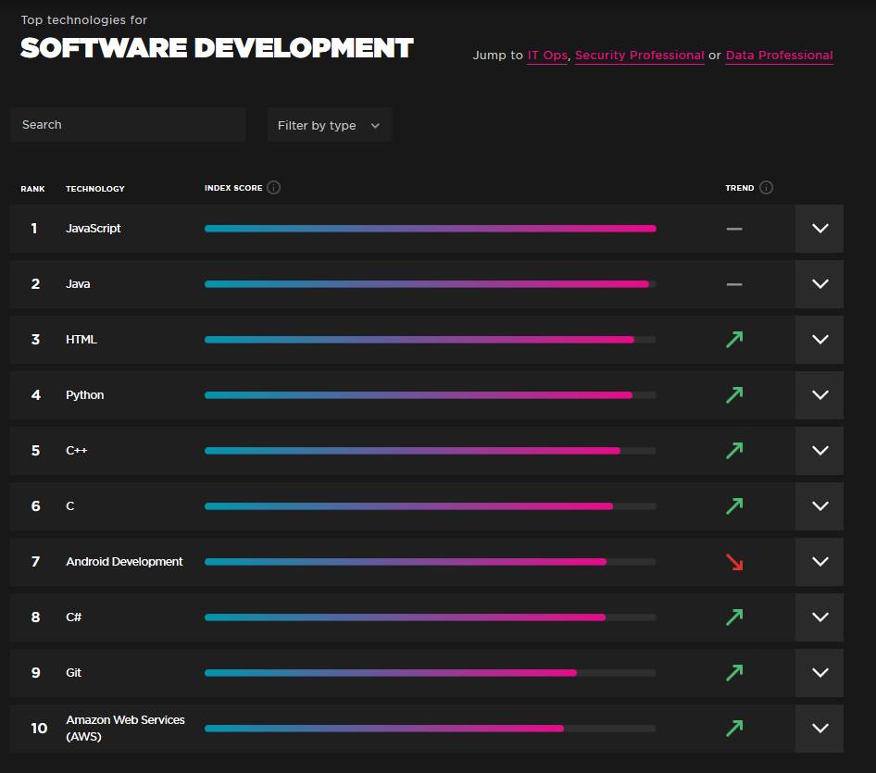The image size is (876, 773).
Task: Click the Python index score bar
Action: point(431,395)
